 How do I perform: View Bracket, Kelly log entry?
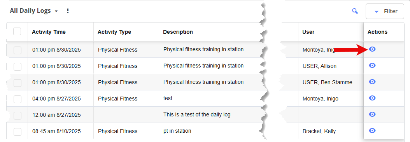pyautogui.click(x=372, y=130)
